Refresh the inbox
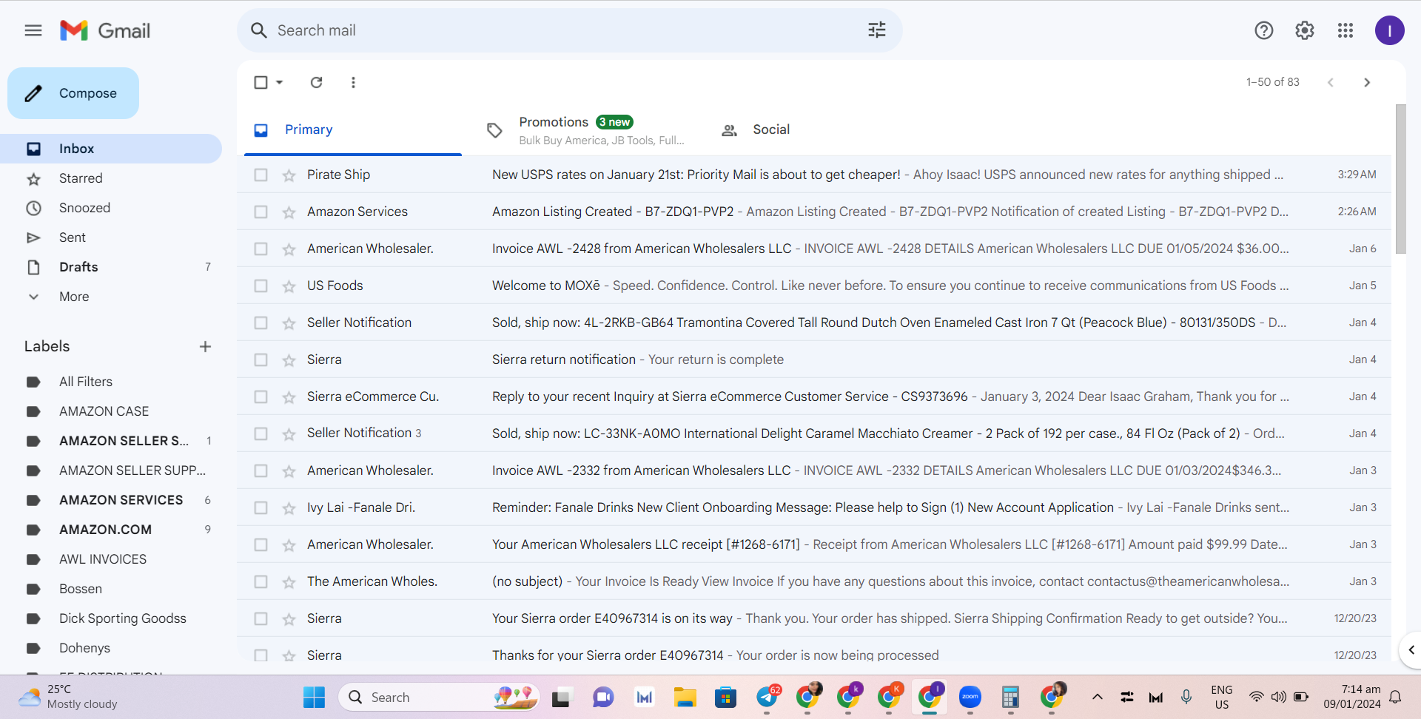 point(316,82)
